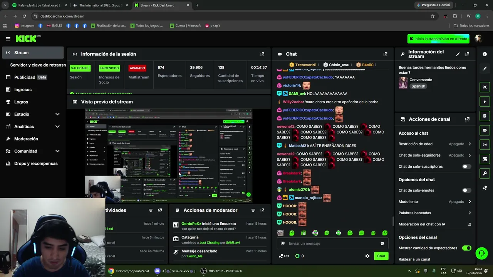Screen dimensions: 493x277
Task: Toggle the wrench widget in right toolbar
Action: pos(485,174)
